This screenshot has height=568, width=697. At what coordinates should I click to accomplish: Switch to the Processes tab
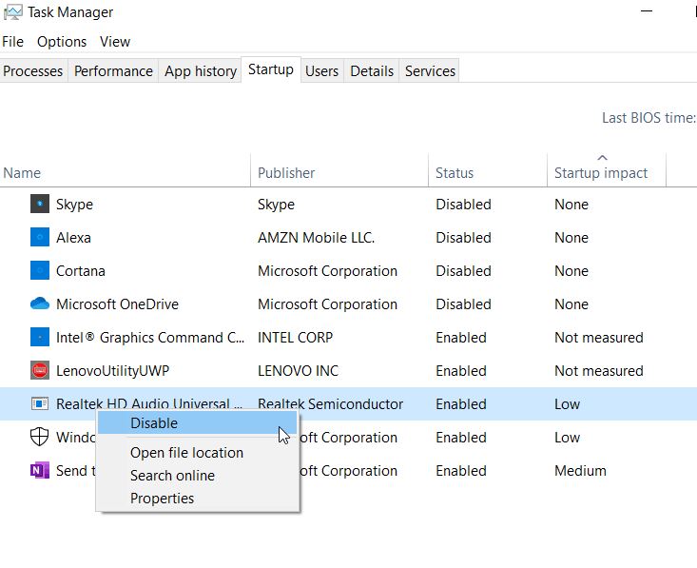pos(33,71)
